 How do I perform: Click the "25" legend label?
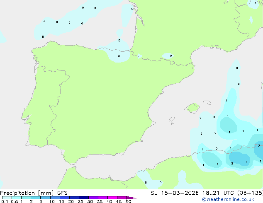point(80,201)
